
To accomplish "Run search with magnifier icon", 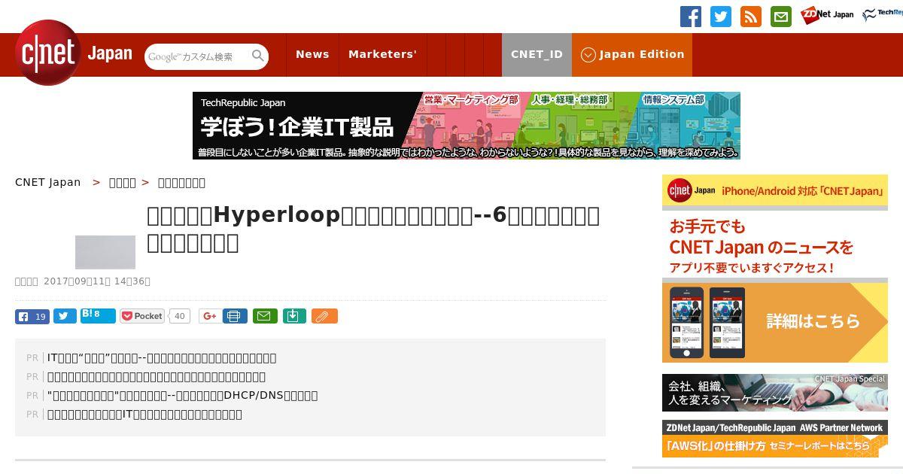I will click(x=258, y=56).
